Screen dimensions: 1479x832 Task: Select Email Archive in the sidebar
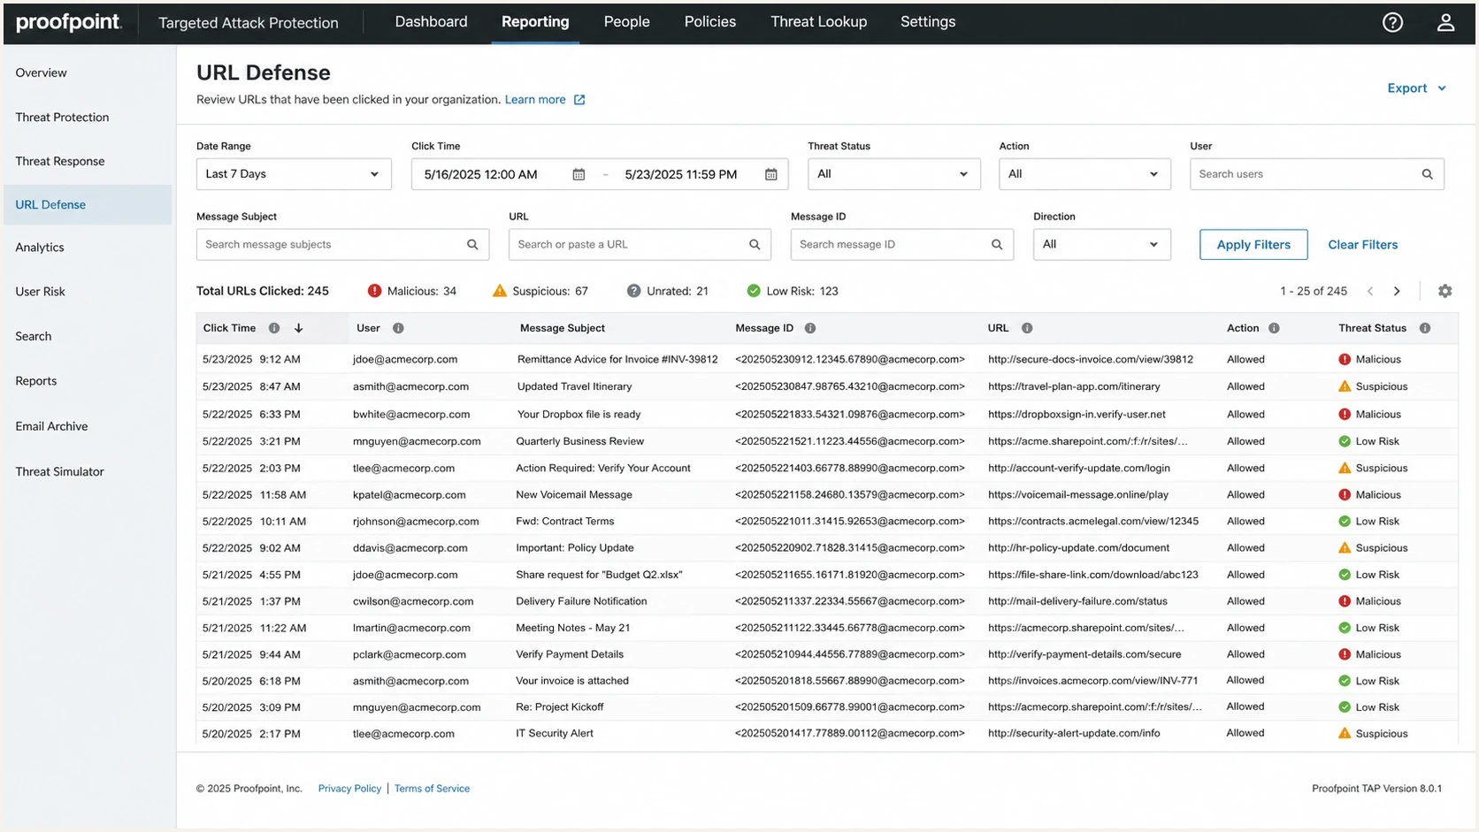pos(51,426)
